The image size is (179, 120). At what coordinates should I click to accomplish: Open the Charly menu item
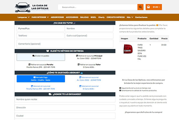pos(101,17)
